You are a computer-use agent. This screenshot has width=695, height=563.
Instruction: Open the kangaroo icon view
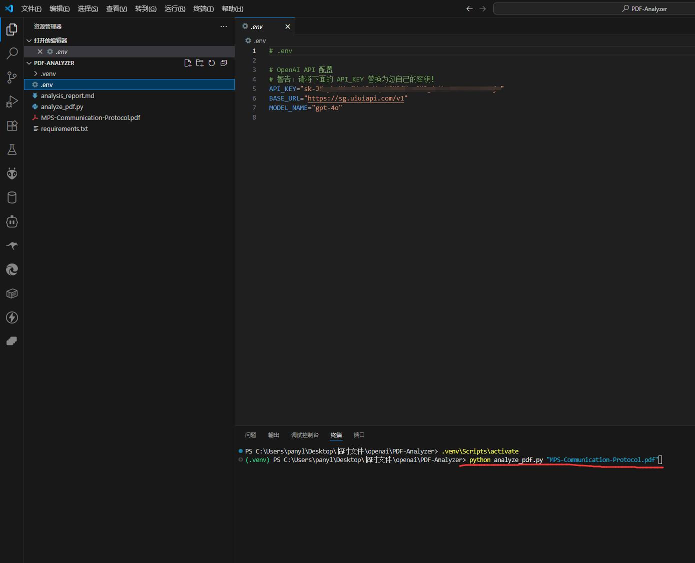point(12,245)
